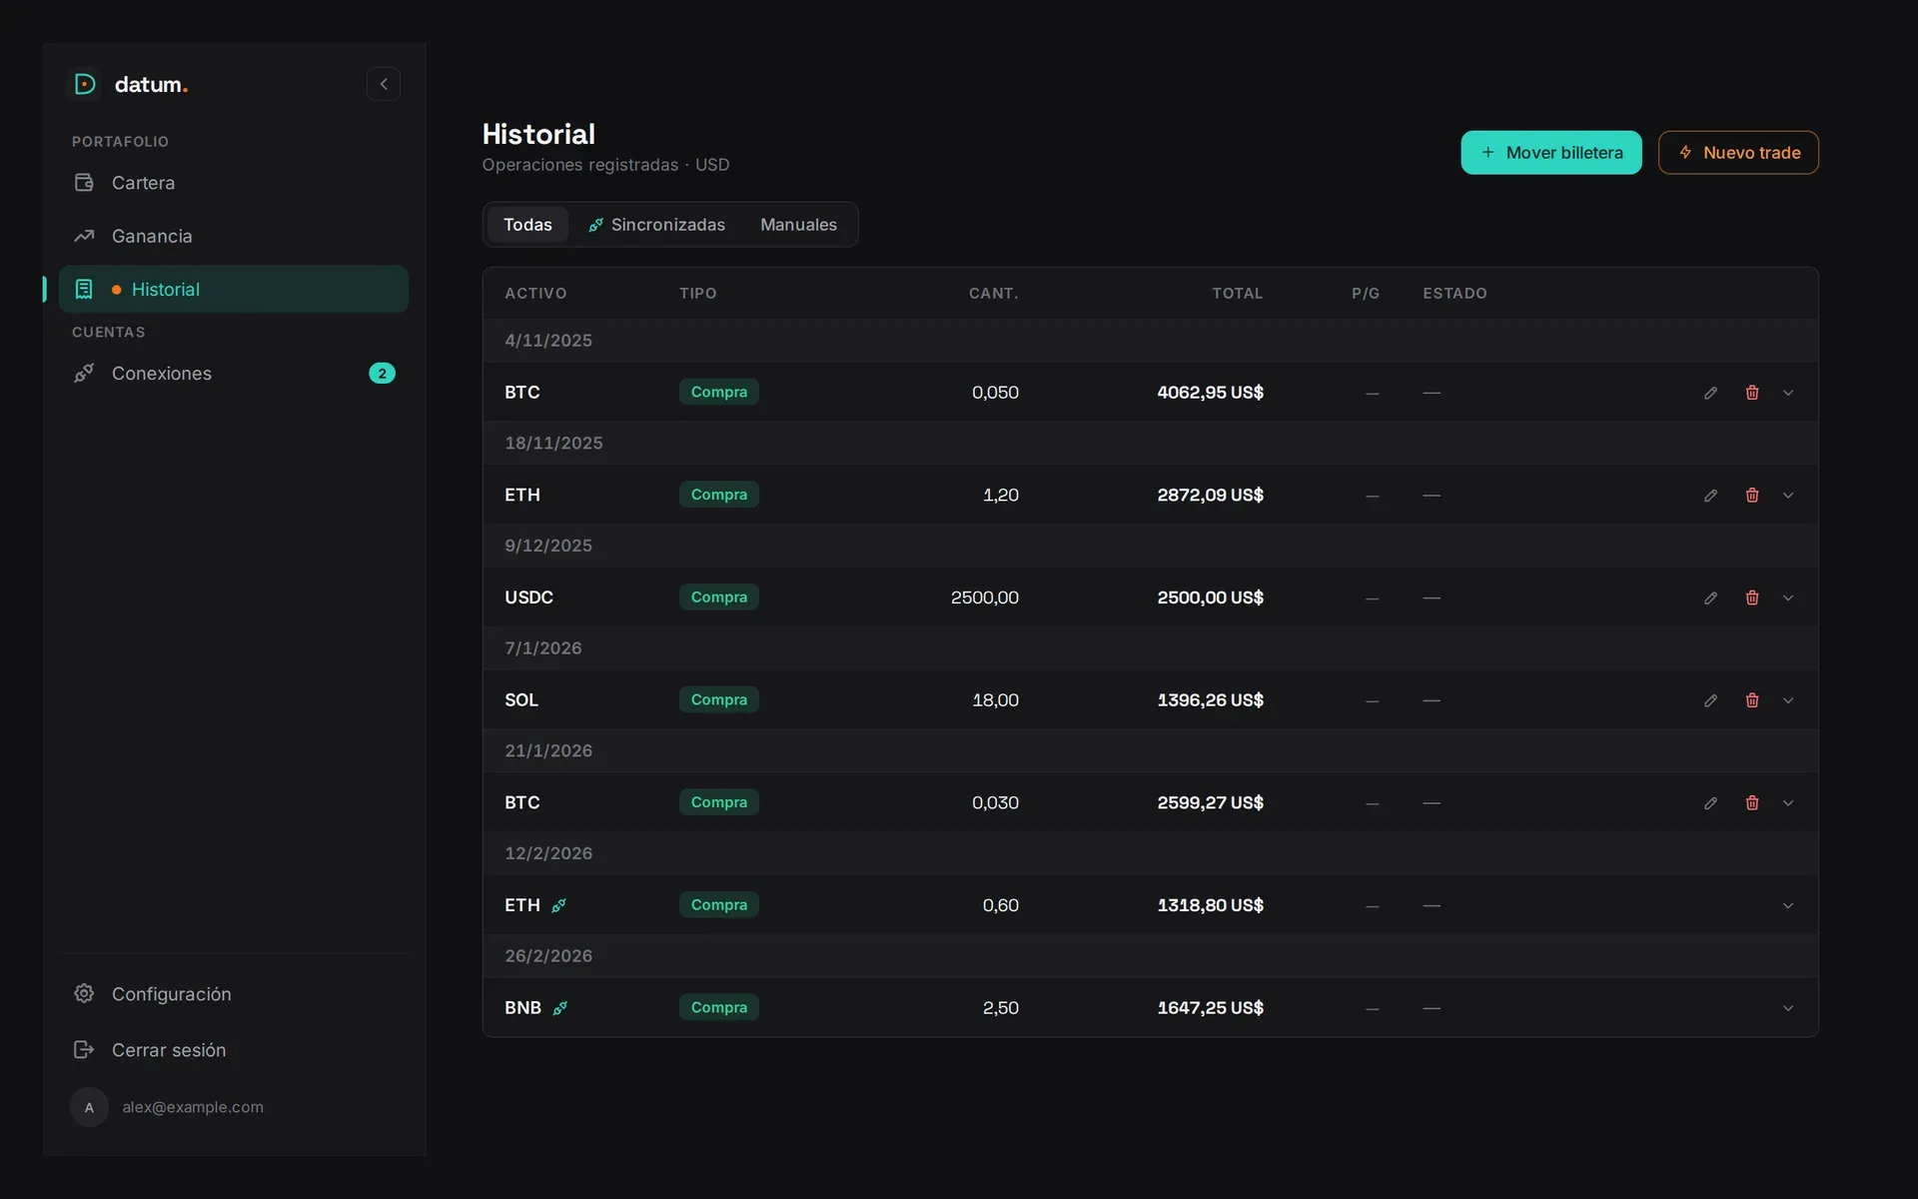This screenshot has width=1918, height=1199.
Task: Delete the BTC 0,030 purchase
Action: 1751,803
